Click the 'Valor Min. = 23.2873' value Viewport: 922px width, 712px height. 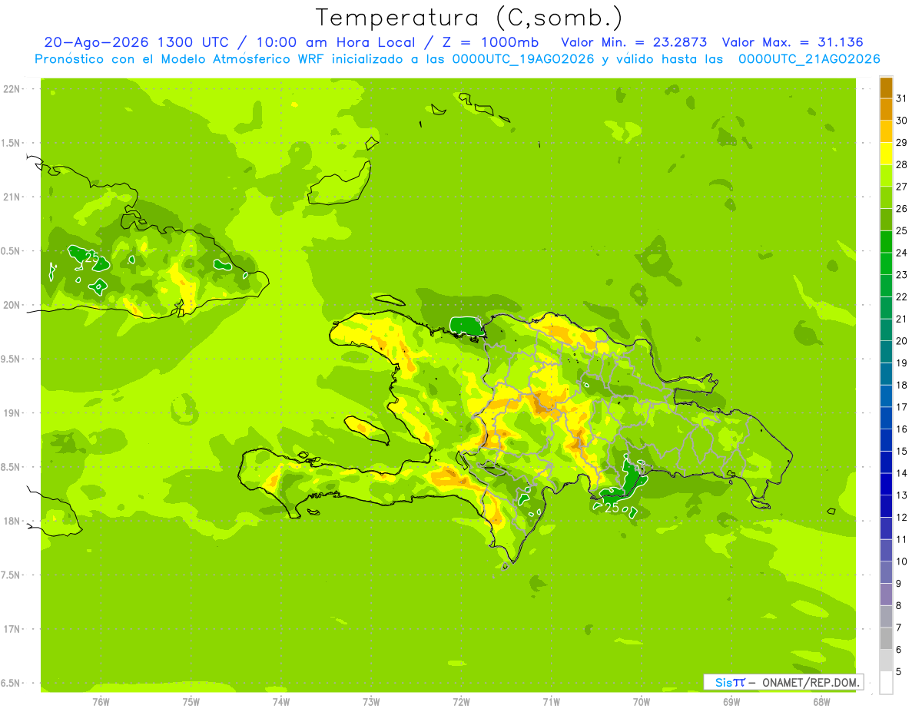coord(634,42)
